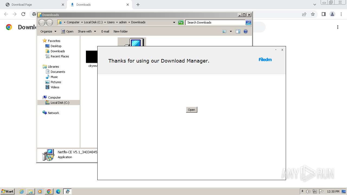Refresh the Downloads folder view
This screenshot has height=195, width=347.
click(181, 22)
